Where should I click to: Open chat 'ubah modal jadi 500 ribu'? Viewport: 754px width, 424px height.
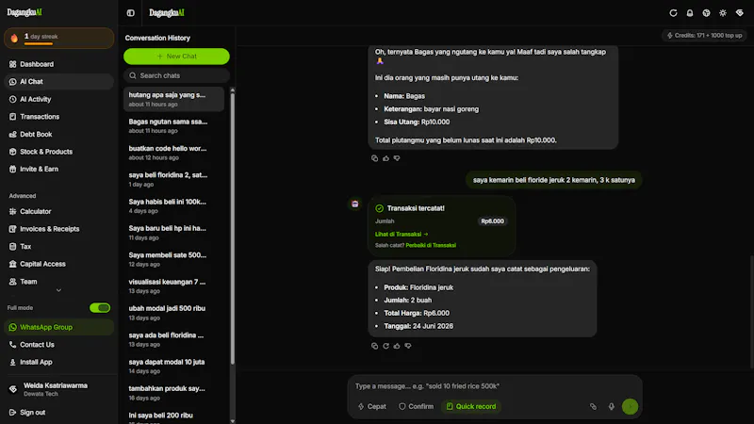pos(173,313)
